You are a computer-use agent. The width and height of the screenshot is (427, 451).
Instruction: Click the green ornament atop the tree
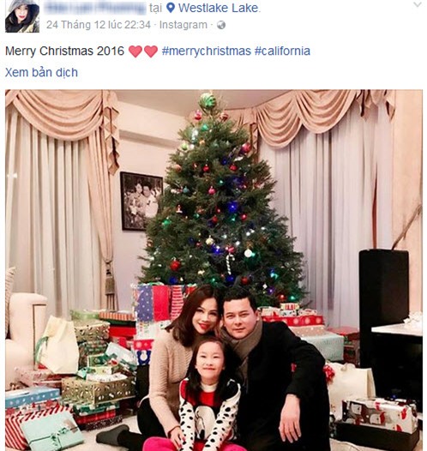[x=207, y=101]
